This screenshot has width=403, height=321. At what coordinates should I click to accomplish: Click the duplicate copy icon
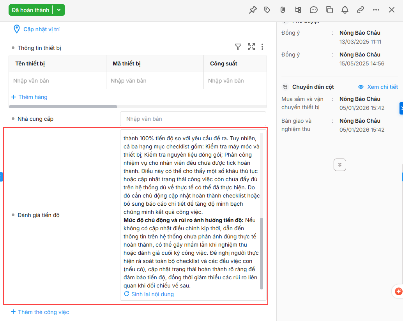click(x=329, y=10)
